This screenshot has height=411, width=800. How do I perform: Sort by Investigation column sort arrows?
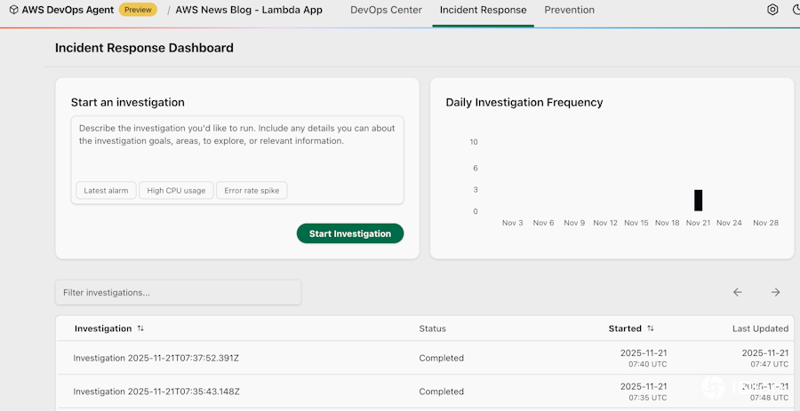pos(140,328)
